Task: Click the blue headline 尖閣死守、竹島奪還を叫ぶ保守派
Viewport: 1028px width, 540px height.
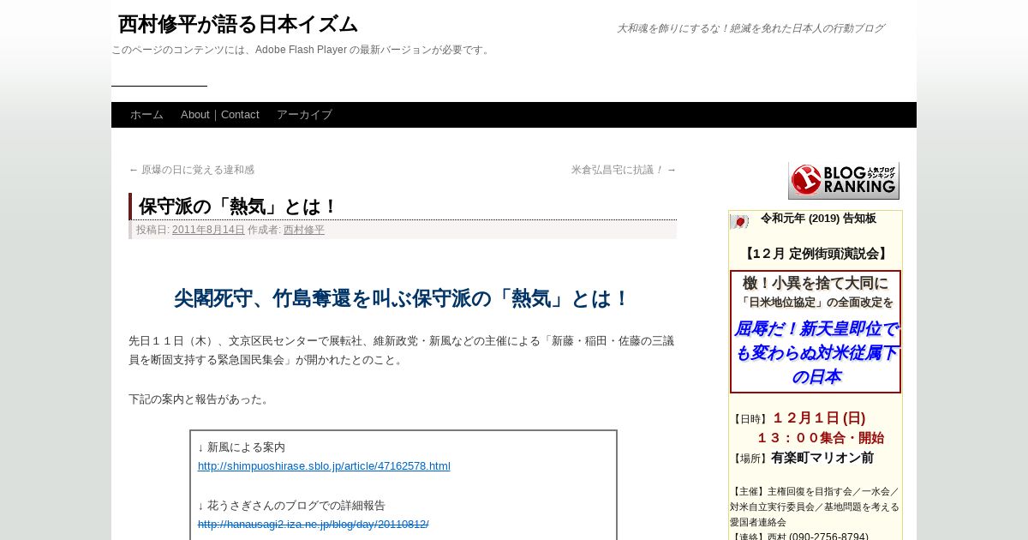Action: tap(402, 298)
